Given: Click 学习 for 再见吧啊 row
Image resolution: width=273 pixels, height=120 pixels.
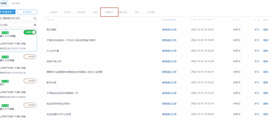Looking at the screenshot, I should click(x=257, y=30).
